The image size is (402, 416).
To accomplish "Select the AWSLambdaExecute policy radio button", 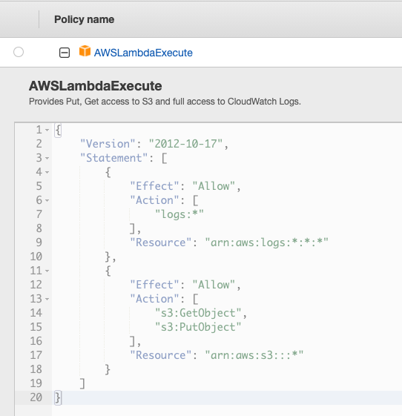I will 19,52.
